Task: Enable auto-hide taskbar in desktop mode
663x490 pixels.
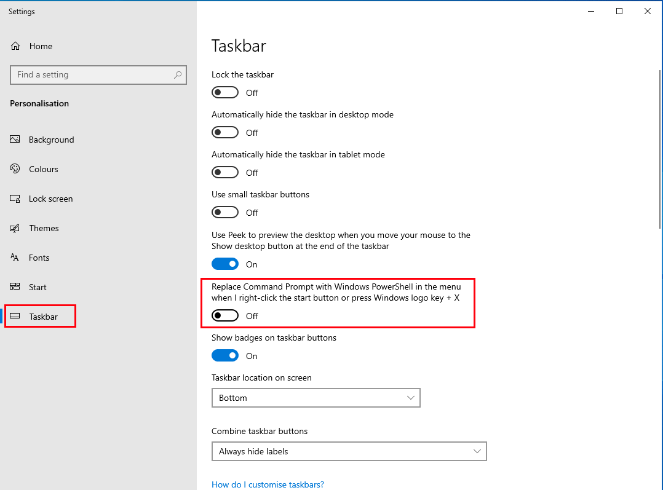Action: tap(225, 132)
